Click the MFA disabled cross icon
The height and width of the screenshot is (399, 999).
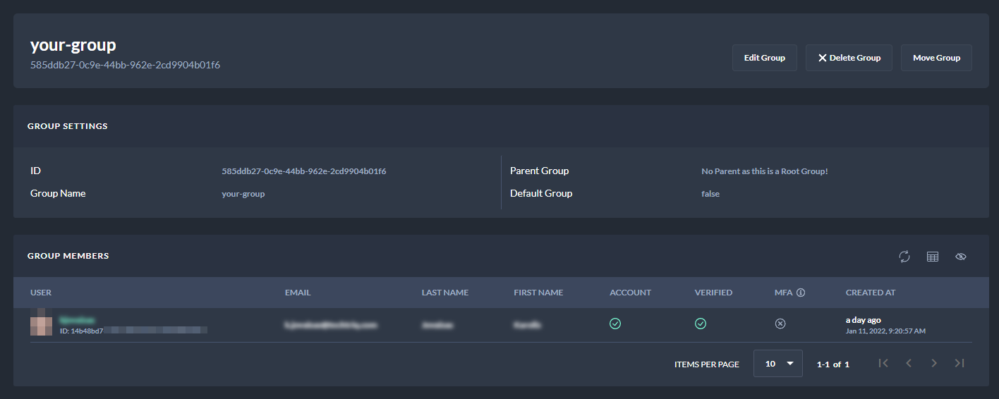coord(780,324)
